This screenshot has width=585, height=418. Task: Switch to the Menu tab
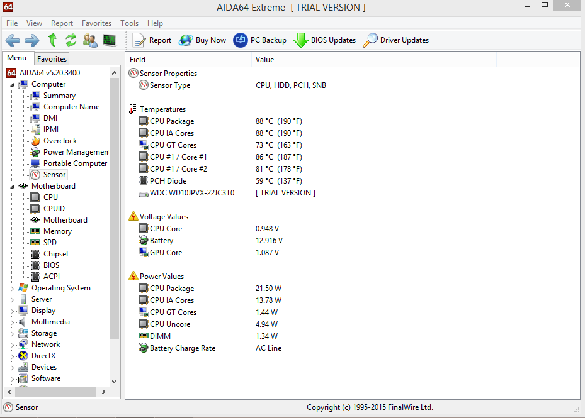coord(17,58)
